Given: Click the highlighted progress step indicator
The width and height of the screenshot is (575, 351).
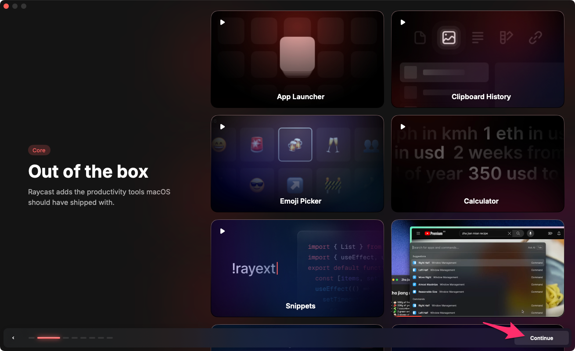Looking at the screenshot, I should tap(49, 338).
